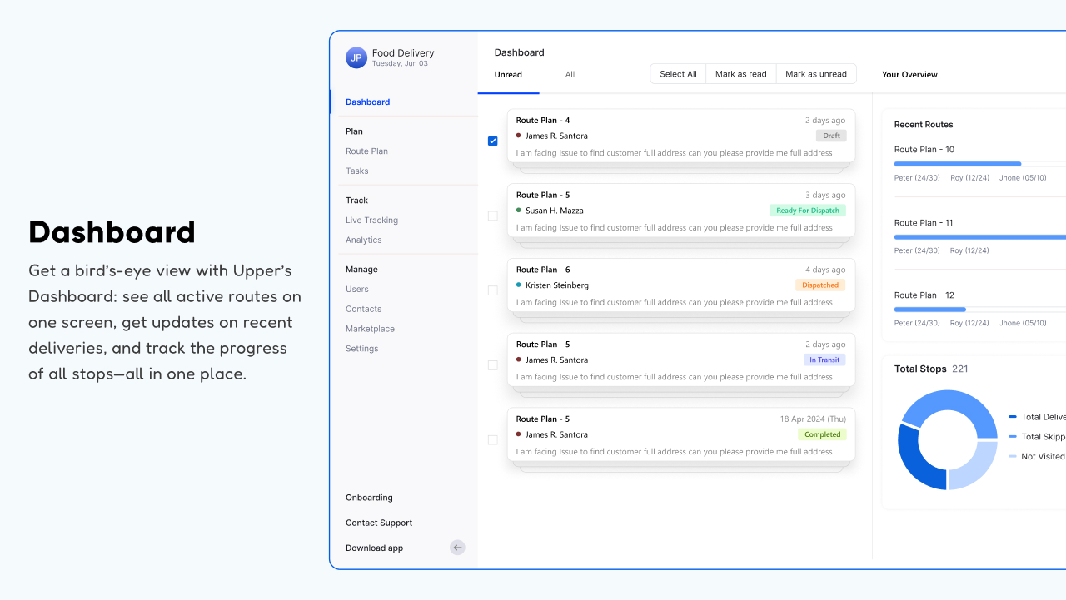Click the Select All button

click(677, 73)
